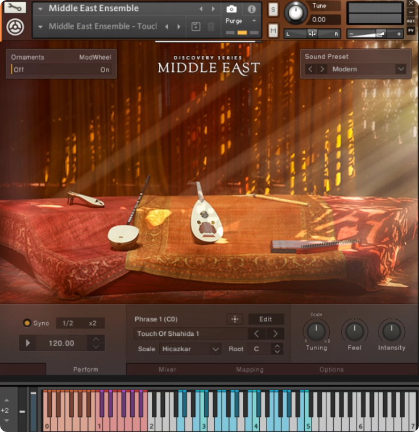Screen dimensions: 419x432
Task: Switch to the Perform tab
Action: pos(85,369)
